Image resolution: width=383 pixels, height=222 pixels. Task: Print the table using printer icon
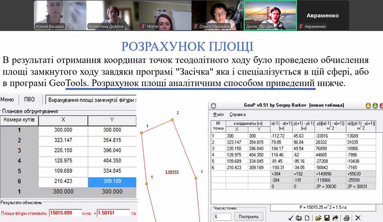pyautogui.click(x=347, y=218)
